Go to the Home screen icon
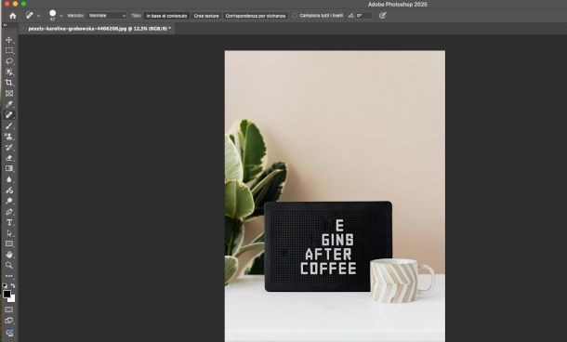Image resolution: width=567 pixels, height=342 pixels. pos(13,16)
